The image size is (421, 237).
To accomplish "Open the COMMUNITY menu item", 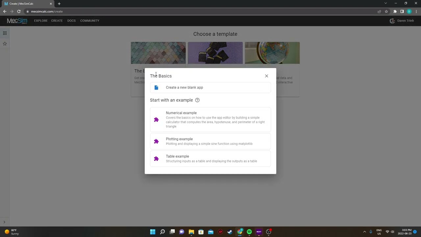I will pyautogui.click(x=89, y=21).
